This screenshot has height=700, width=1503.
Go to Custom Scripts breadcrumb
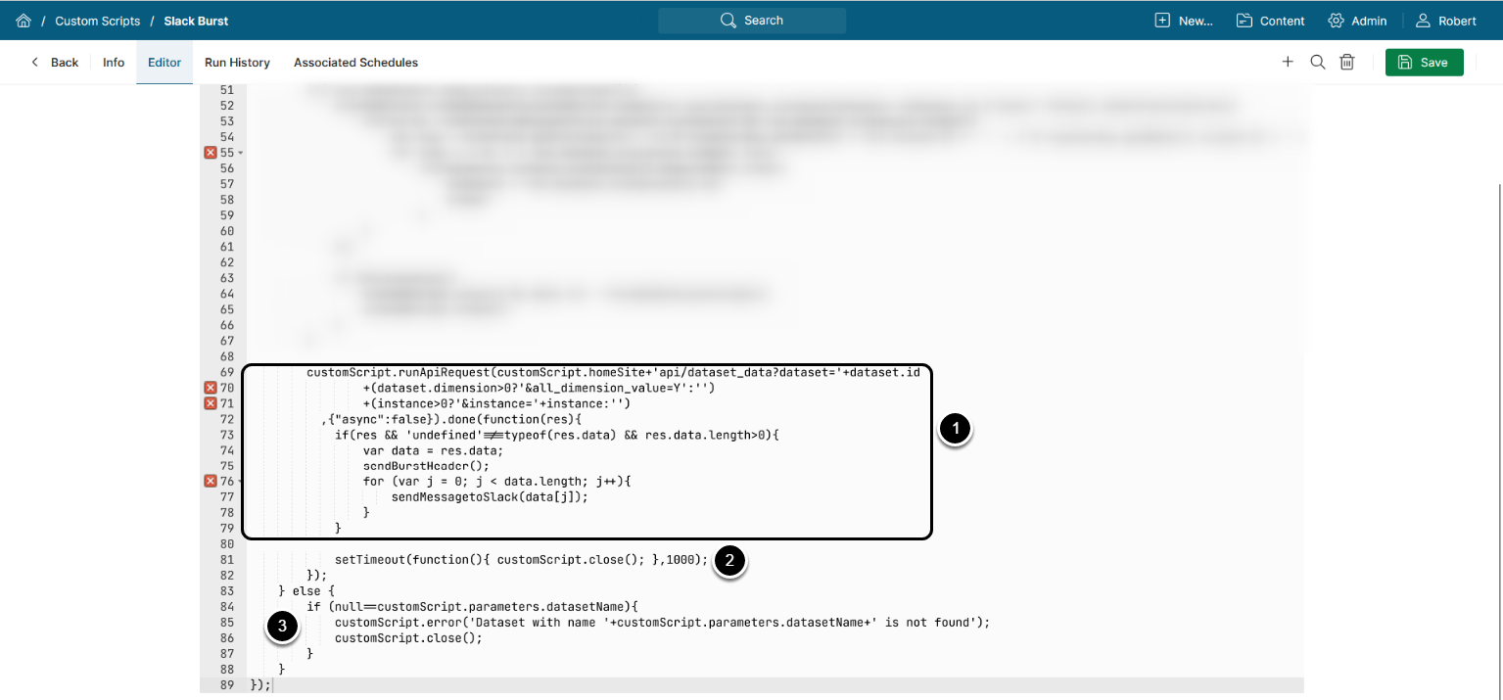pyautogui.click(x=98, y=21)
